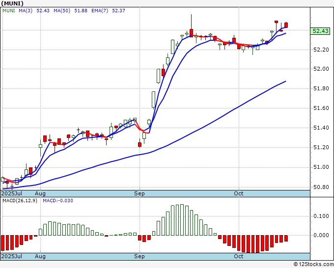
Task: Click the MA(3) legend label
Action: 26,10
